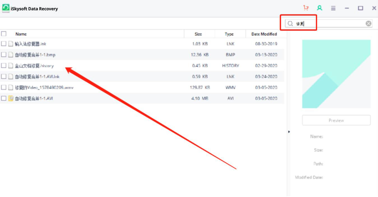Click the WMV type cell
The height and width of the screenshot is (197, 378).
click(x=230, y=88)
